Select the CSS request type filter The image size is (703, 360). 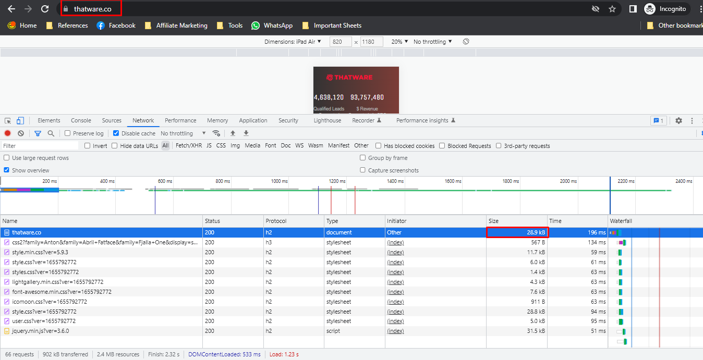pos(221,146)
